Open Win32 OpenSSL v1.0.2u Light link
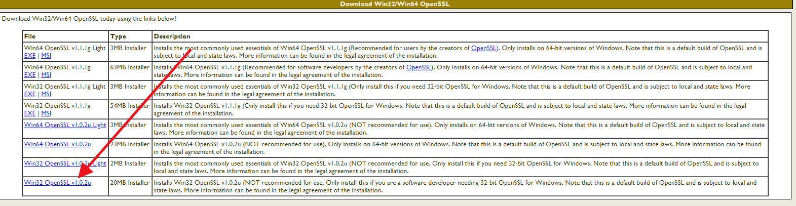The image size is (796, 206). click(x=65, y=163)
